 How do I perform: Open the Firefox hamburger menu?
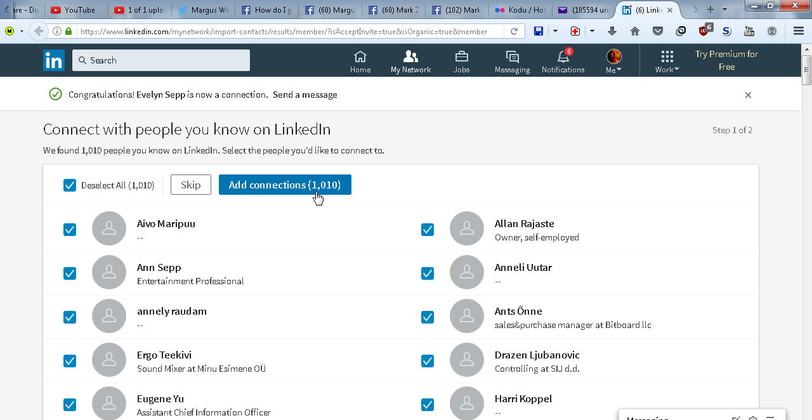pos(799,31)
